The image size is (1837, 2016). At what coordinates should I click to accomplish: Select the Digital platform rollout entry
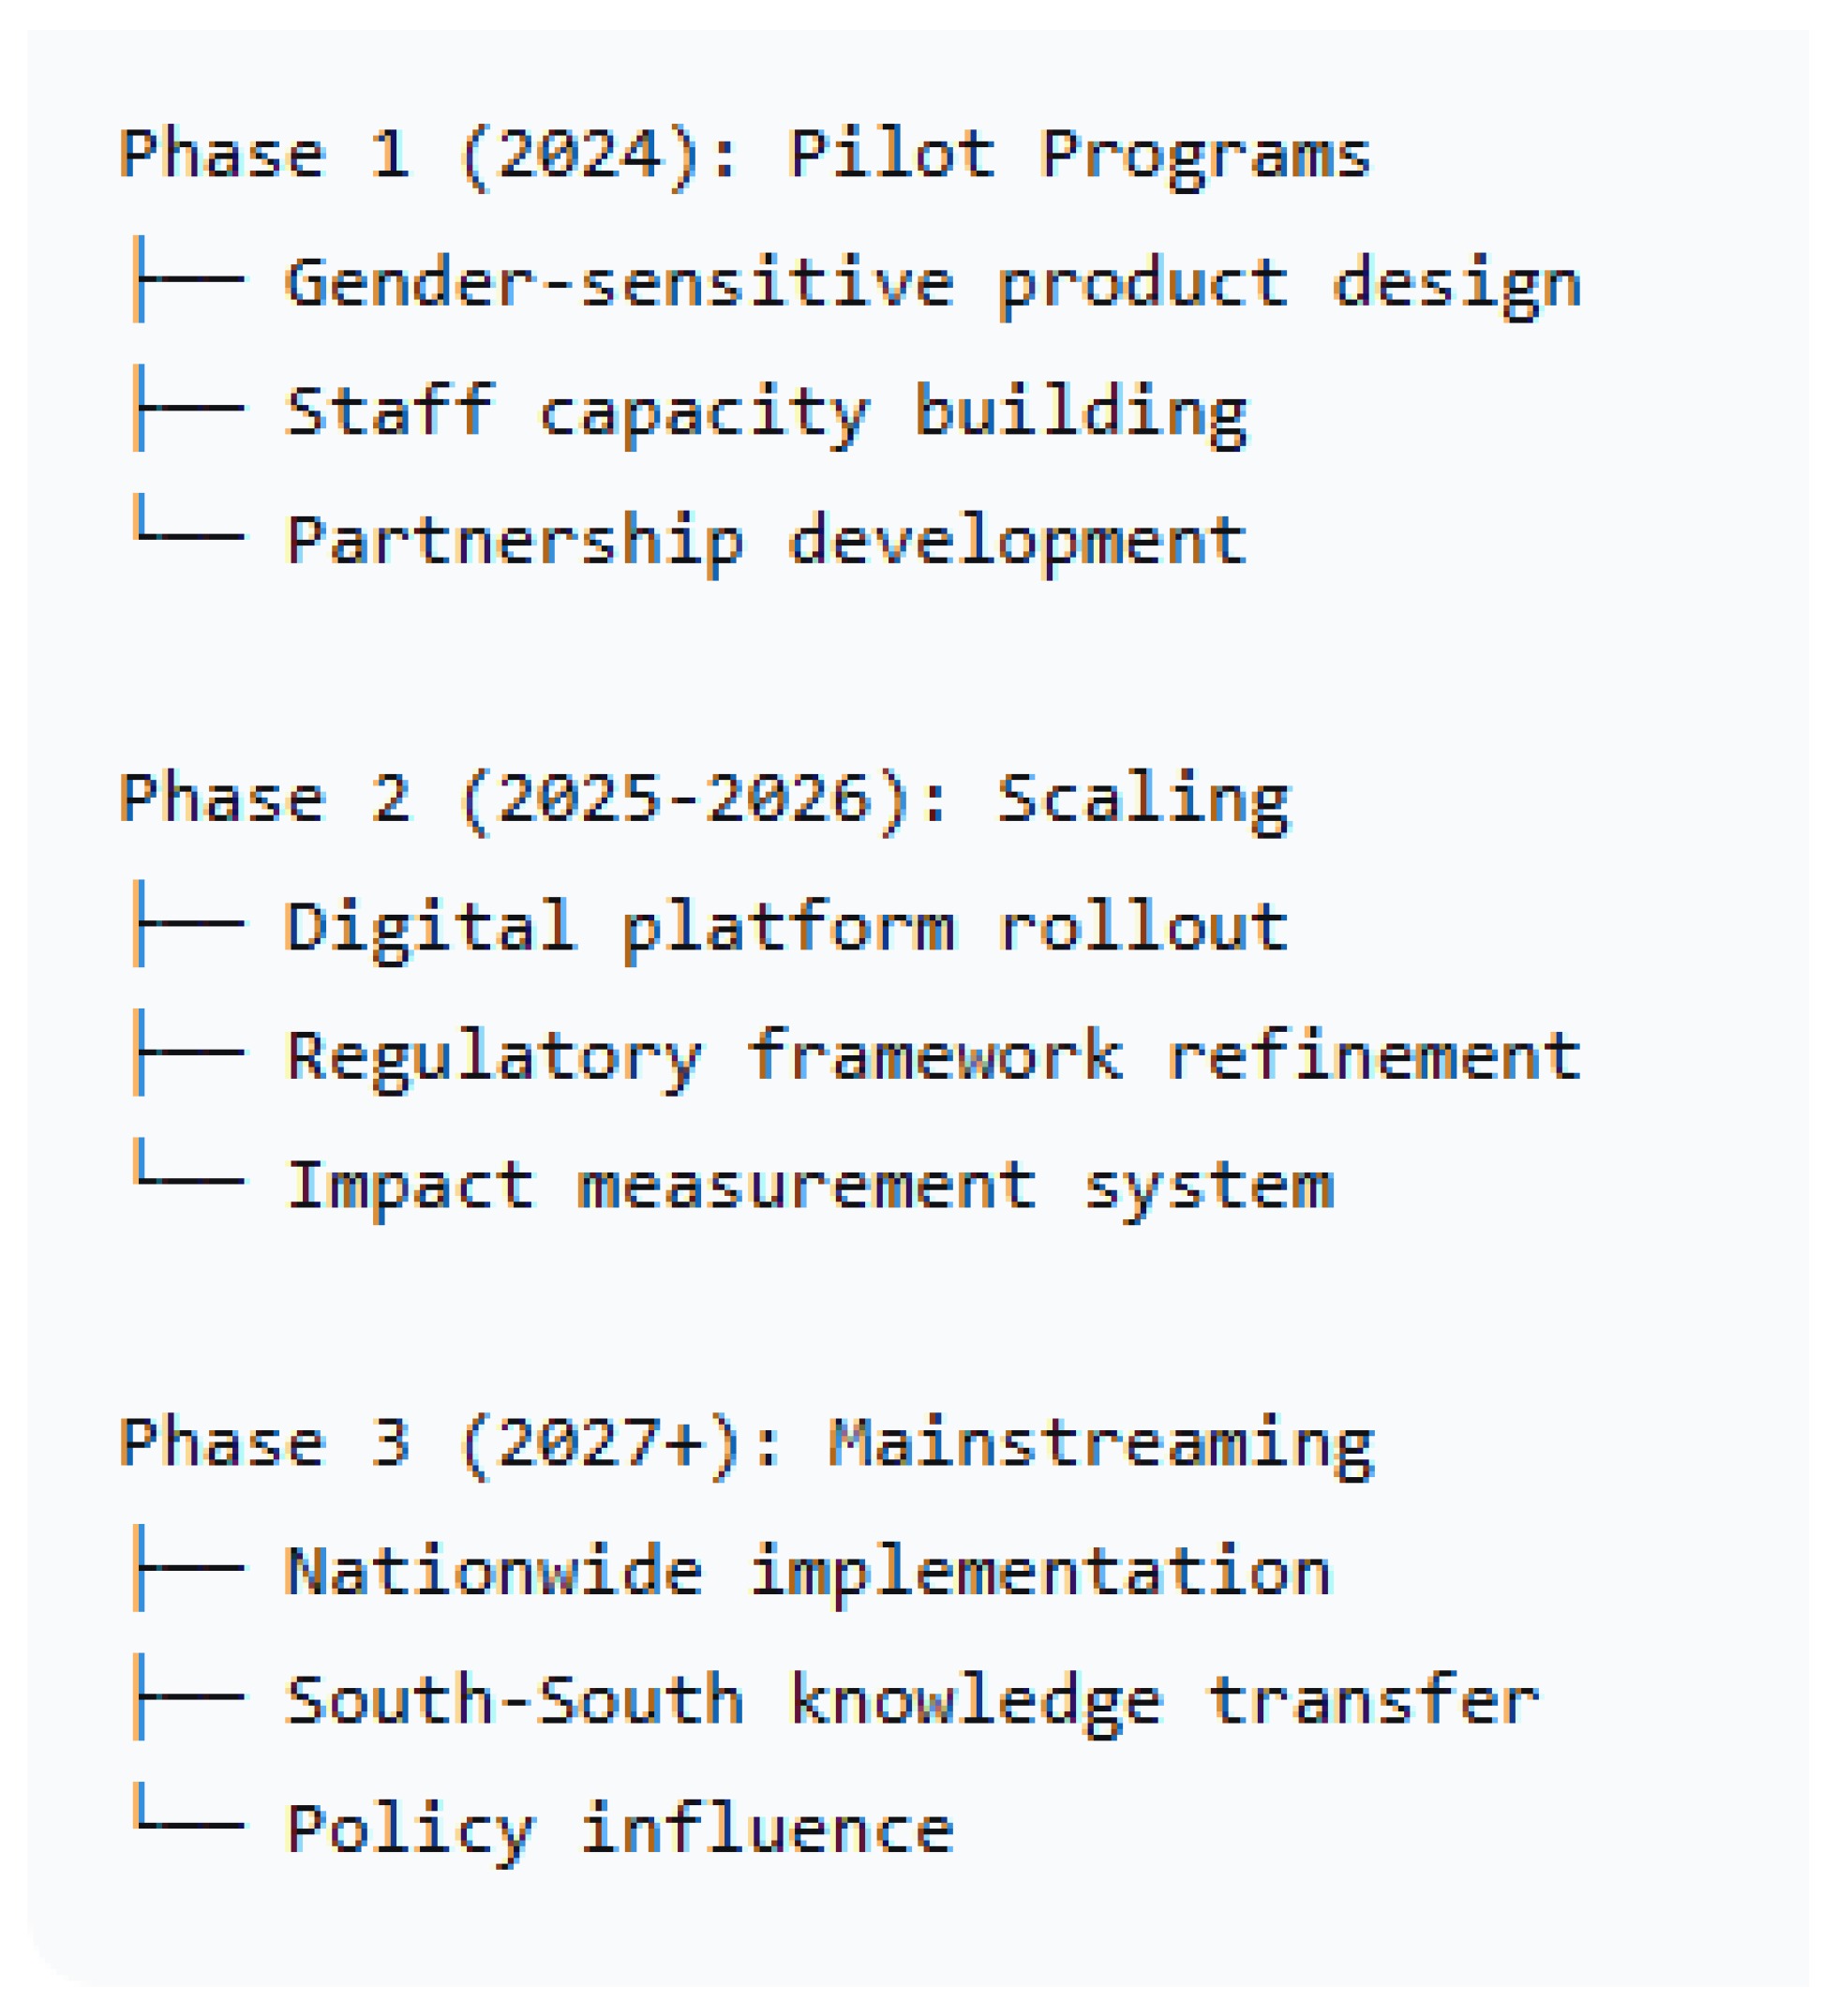pos(786,926)
